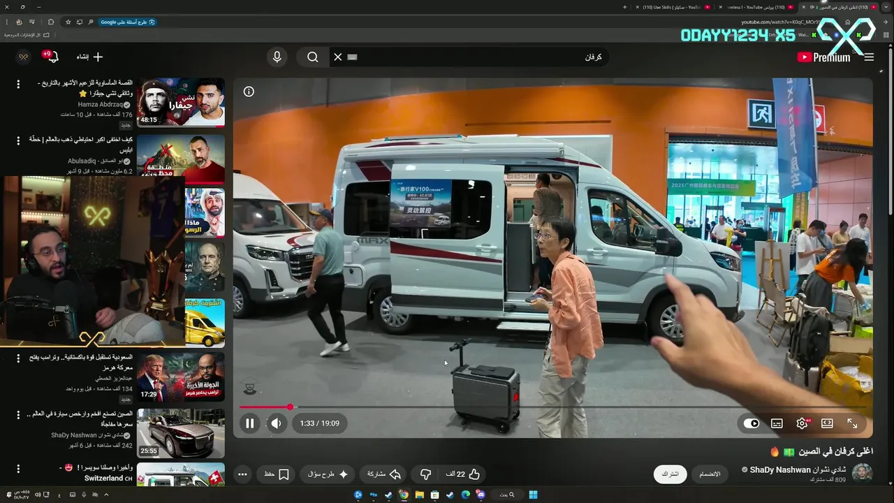Open the more actions three-dot button under video
The width and height of the screenshot is (894, 503).
(242, 474)
